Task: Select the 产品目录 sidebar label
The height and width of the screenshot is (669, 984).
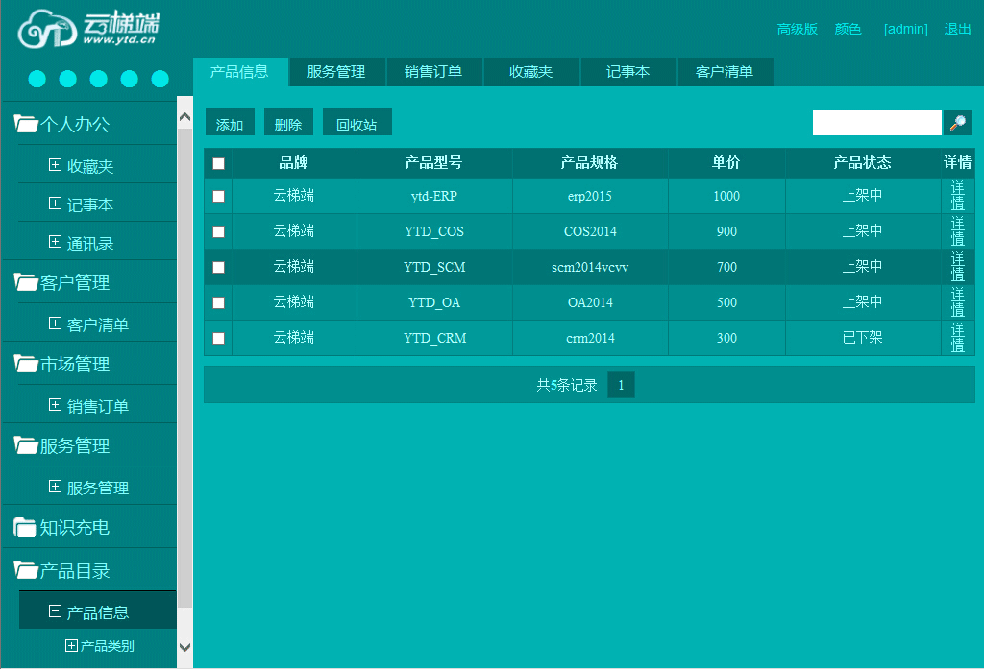Action: [75, 570]
